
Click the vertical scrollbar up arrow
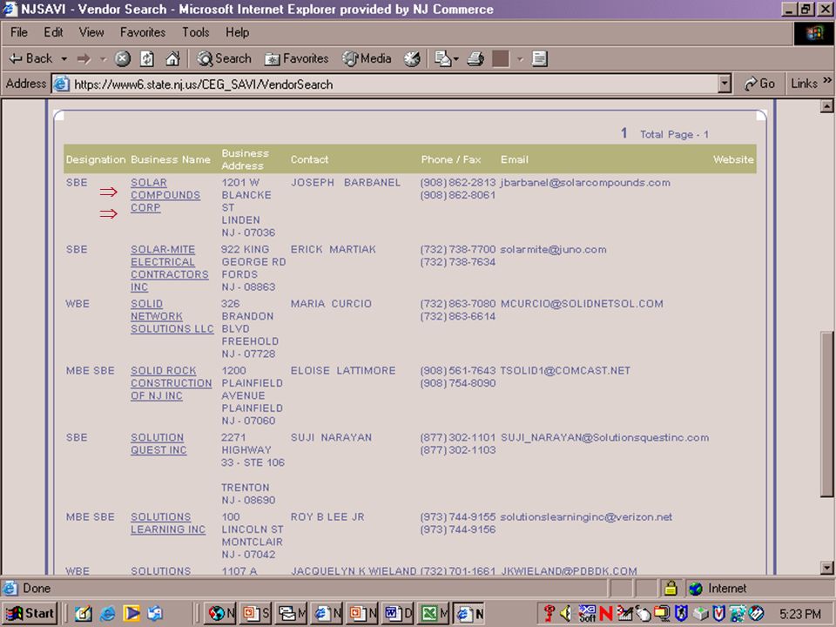pyautogui.click(x=826, y=106)
